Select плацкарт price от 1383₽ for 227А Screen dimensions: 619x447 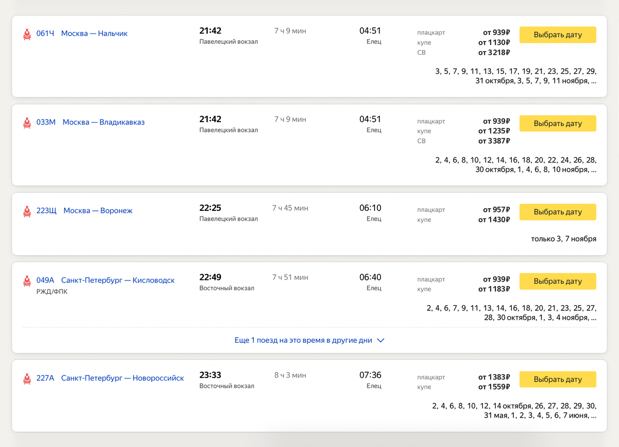coord(494,377)
